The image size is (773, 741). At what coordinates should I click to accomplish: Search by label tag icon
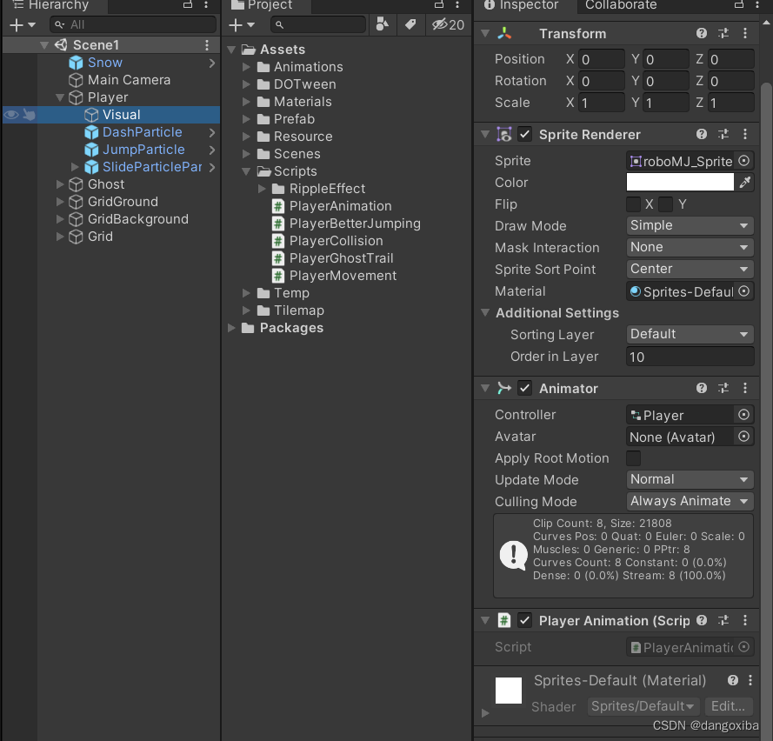[410, 24]
